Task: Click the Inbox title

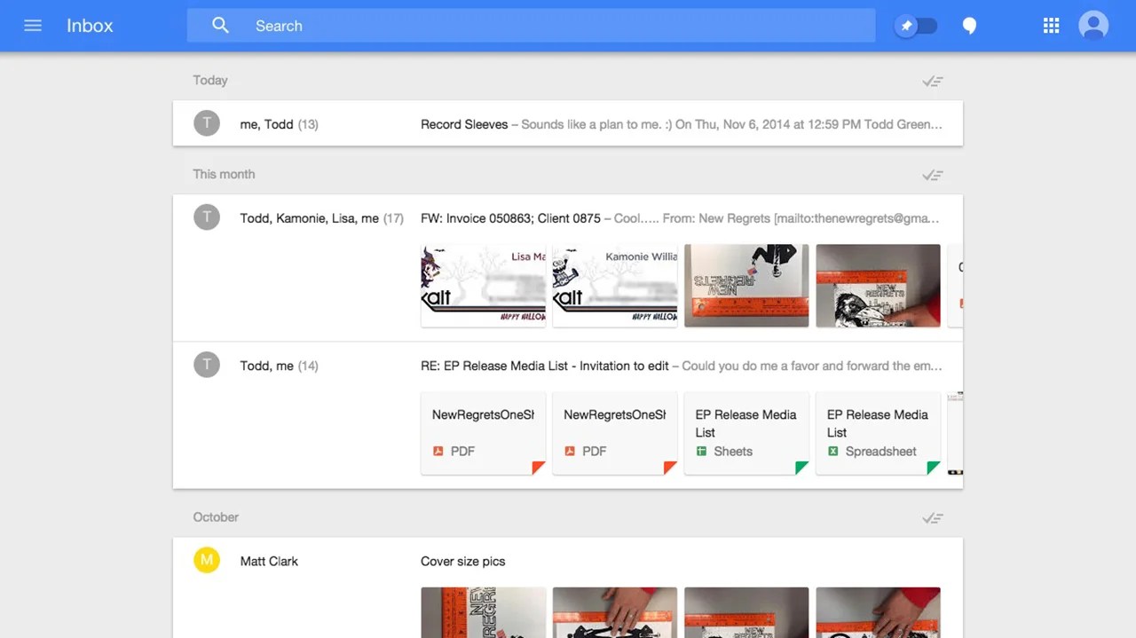Action: (x=90, y=26)
